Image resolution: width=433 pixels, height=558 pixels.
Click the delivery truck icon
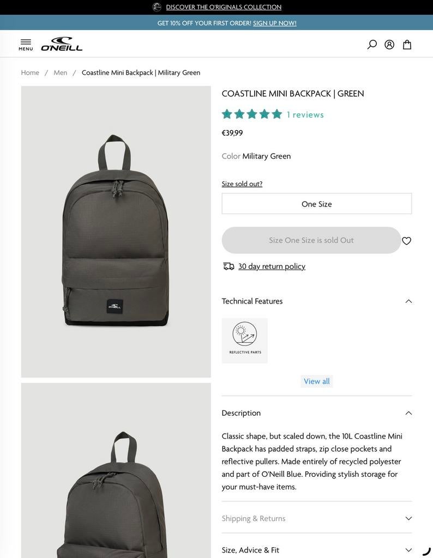[x=227, y=266]
